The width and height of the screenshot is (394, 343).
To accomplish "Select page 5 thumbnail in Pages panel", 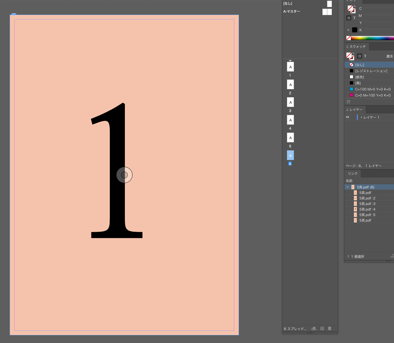I will [x=290, y=137].
